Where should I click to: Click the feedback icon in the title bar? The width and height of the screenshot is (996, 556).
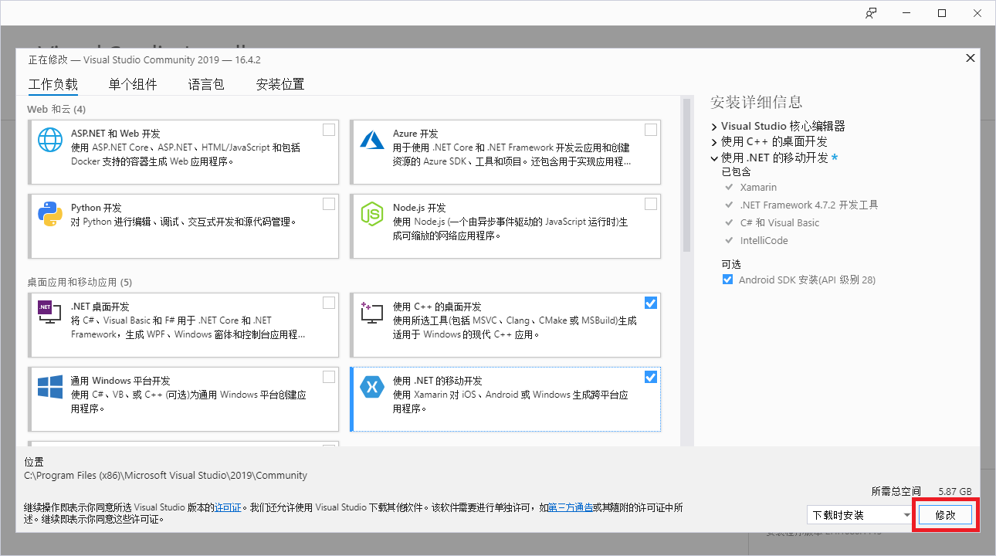(871, 13)
